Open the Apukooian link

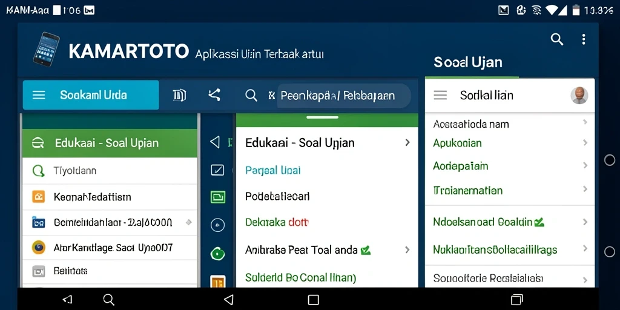[x=458, y=143]
